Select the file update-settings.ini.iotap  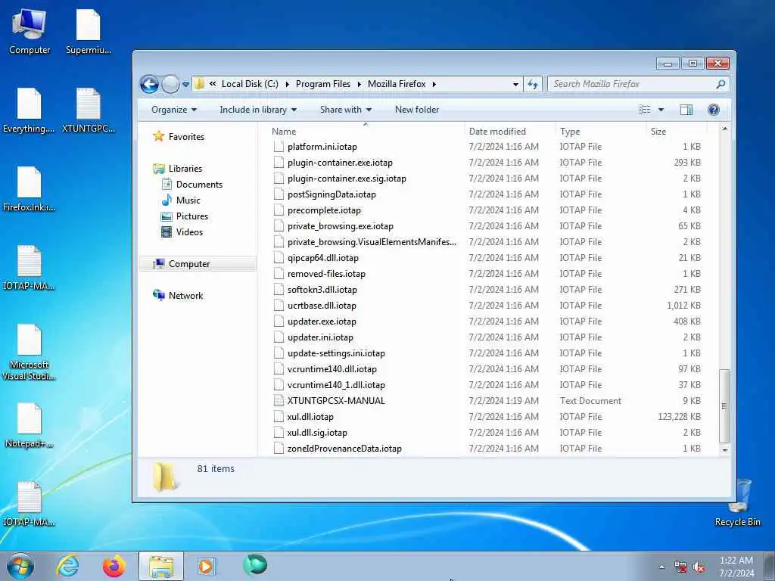click(336, 353)
